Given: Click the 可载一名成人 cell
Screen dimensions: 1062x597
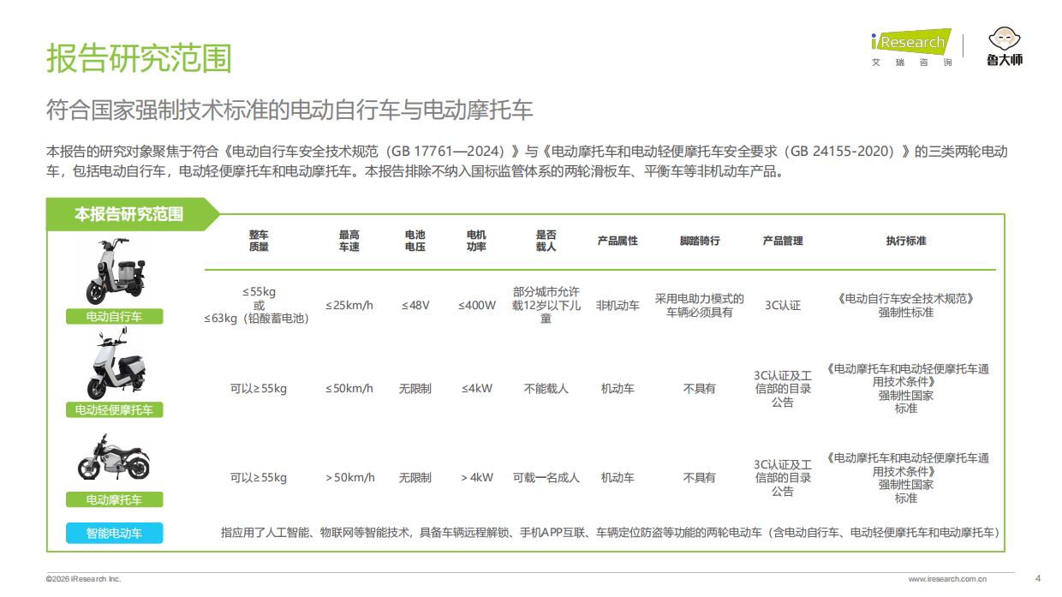Looking at the screenshot, I should (546, 477).
